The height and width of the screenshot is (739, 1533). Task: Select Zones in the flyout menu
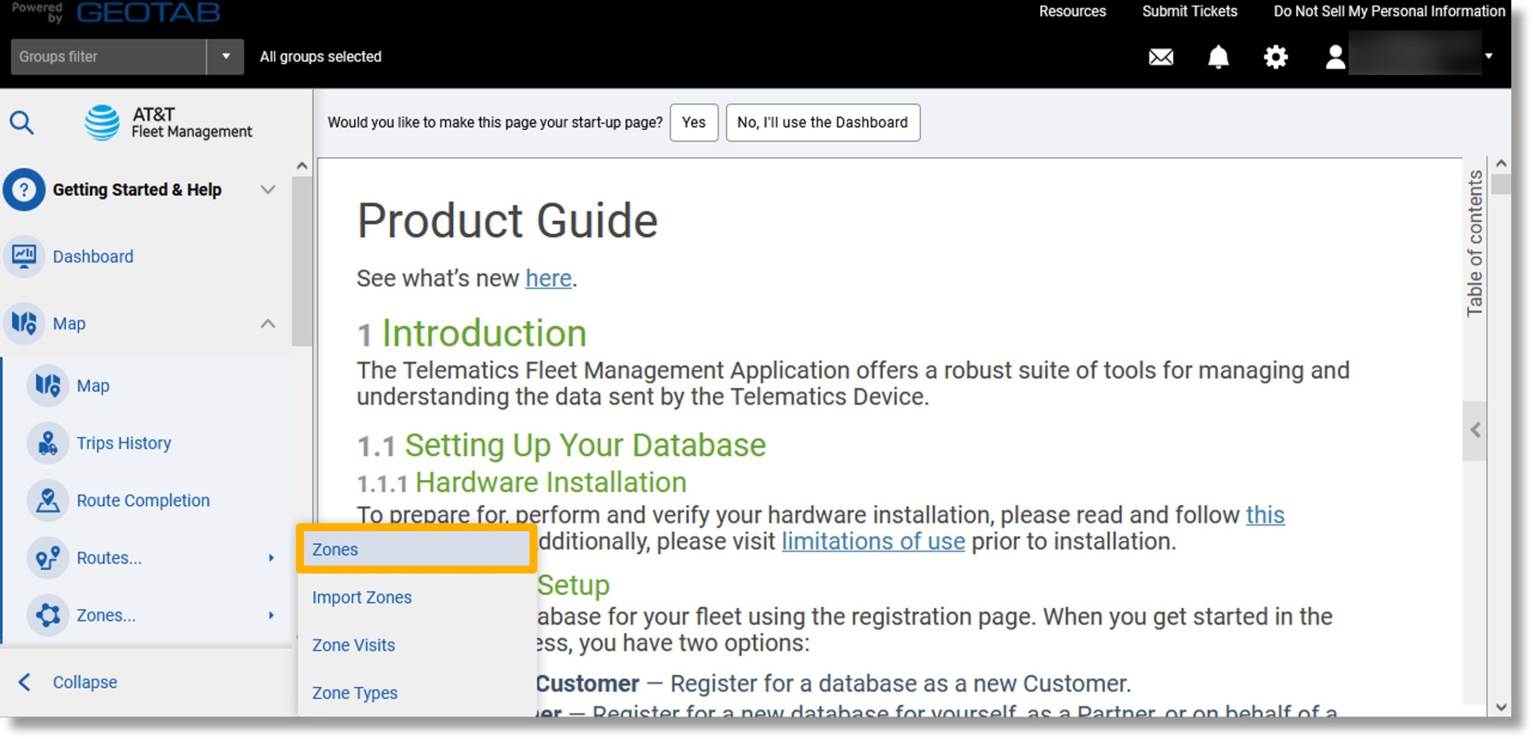pyautogui.click(x=416, y=549)
